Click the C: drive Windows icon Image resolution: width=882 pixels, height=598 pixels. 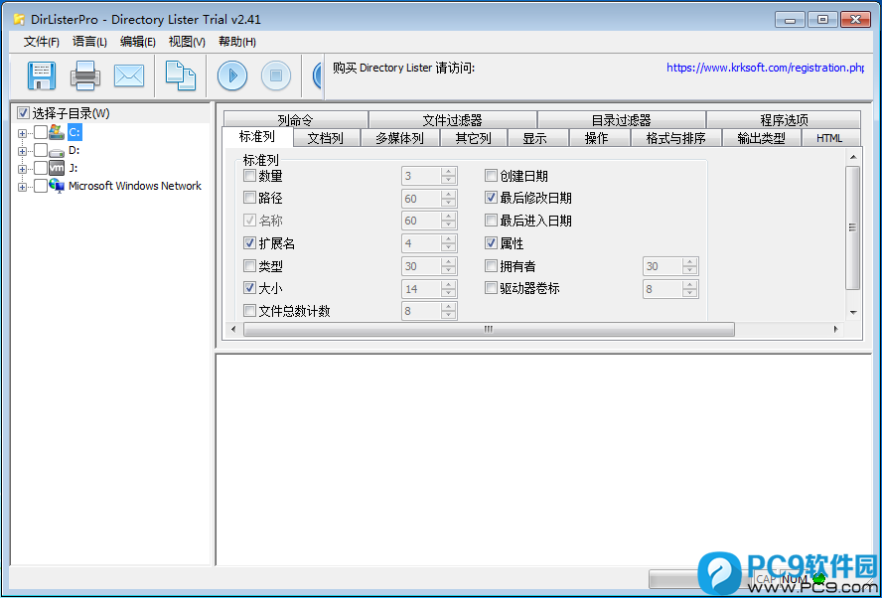pyautogui.click(x=57, y=132)
